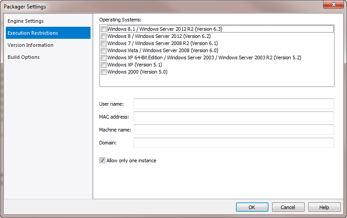Uncheck Allow only one instance
347x218 pixels.
click(x=102, y=160)
